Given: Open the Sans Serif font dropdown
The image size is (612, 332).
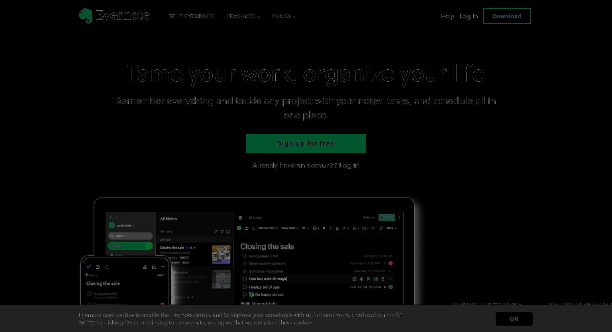Looking at the screenshot, I should click(x=290, y=228).
